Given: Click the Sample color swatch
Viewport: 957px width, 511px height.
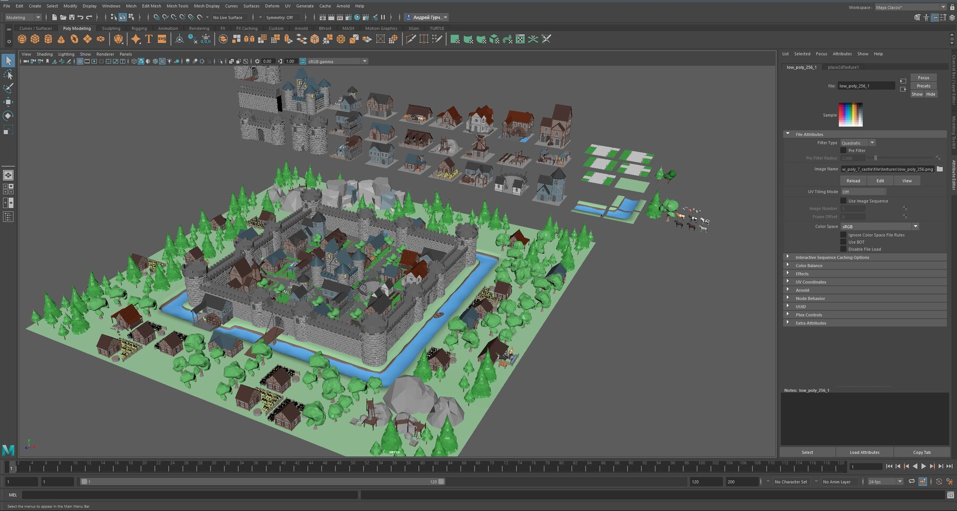Looking at the screenshot, I should pos(850,115).
